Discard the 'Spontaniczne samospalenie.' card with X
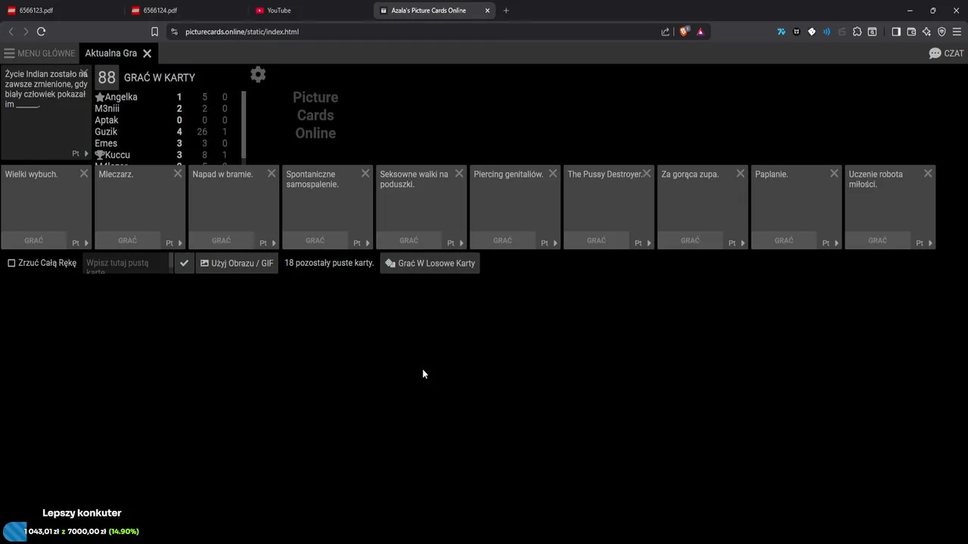Screen dimensions: 968x544 [365, 174]
